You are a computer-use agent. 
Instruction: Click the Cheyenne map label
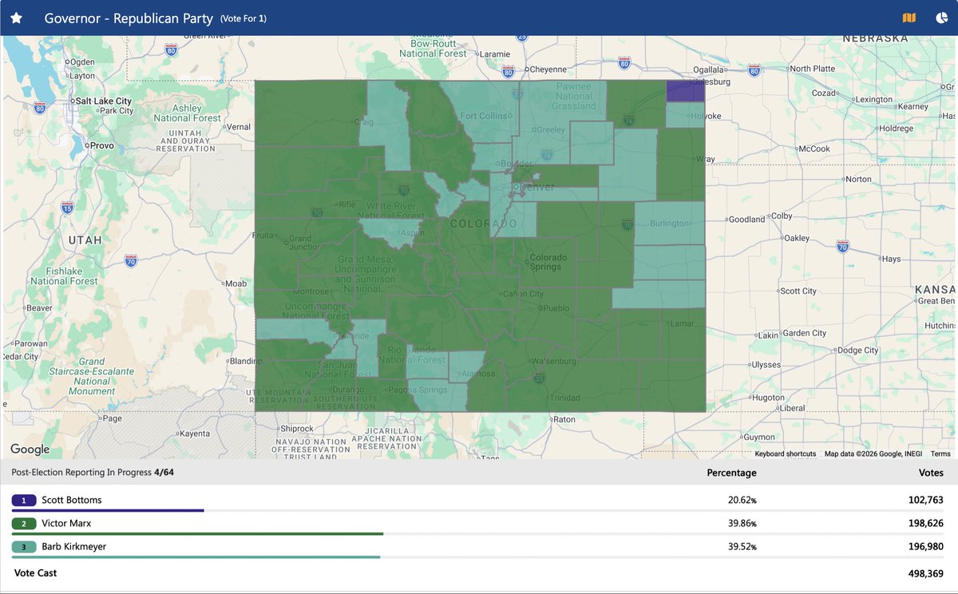[x=548, y=69]
